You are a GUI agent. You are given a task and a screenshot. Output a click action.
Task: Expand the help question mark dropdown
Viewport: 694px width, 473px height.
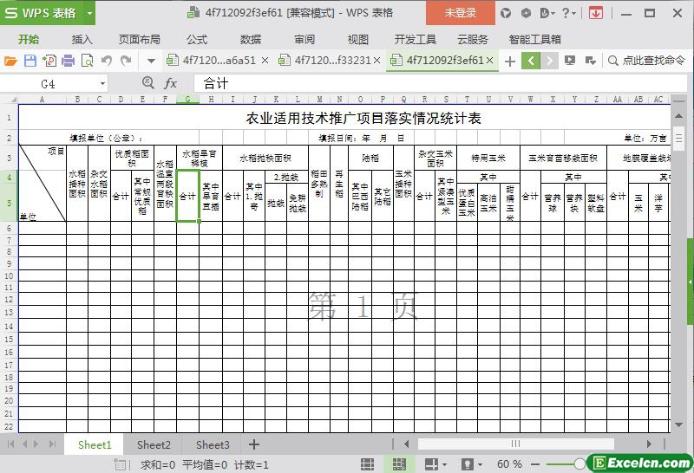(x=569, y=13)
